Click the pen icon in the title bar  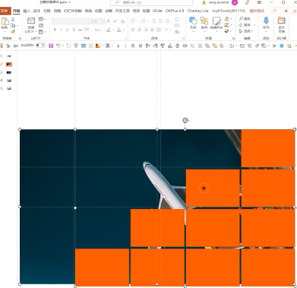(x=247, y=2)
